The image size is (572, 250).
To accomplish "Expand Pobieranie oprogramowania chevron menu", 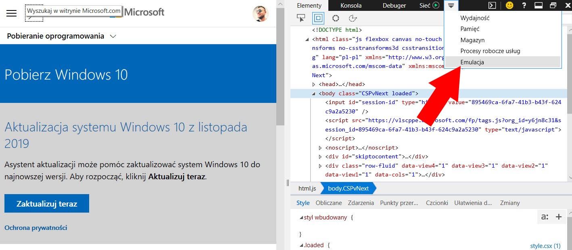I will (x=113, y=36).
